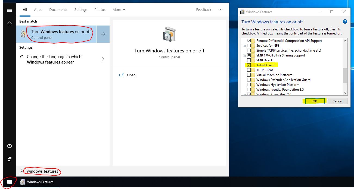Go to the Home icon in search sidebar
354x189 pixels.
10,24
